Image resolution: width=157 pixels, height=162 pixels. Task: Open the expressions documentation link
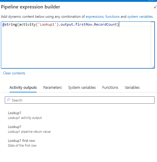[x=95, y=17]
